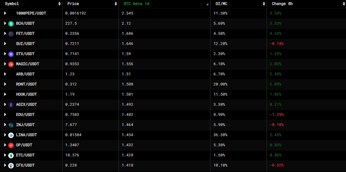This screenshot has width=346, height=172.
Task: Click the BCH coin icon
Action: coord(11,24)
